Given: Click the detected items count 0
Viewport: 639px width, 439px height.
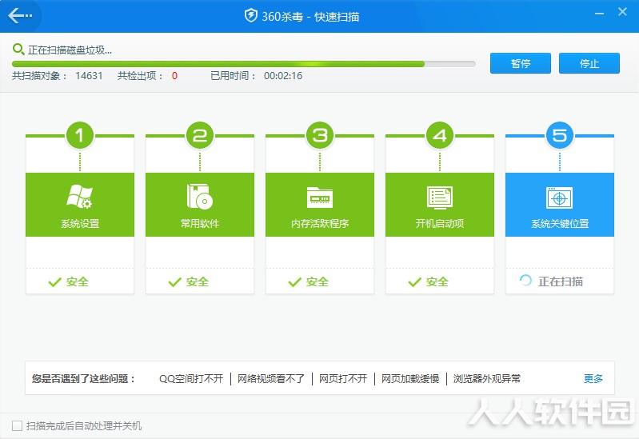Looking at the screenshot, I should (x=174, y=76).
